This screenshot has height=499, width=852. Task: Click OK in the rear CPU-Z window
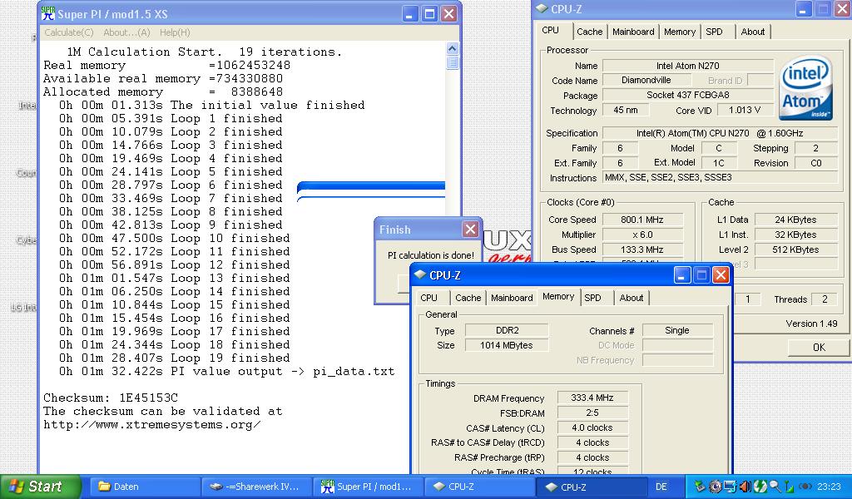(x=819, y=348)
